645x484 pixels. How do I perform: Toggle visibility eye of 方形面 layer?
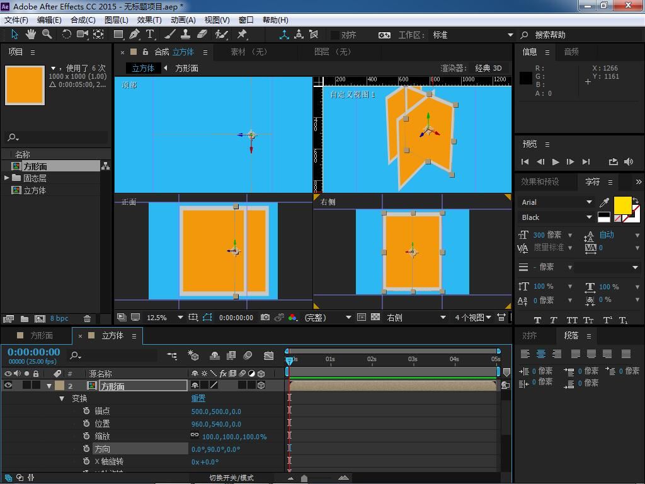(x=8, y=385)
